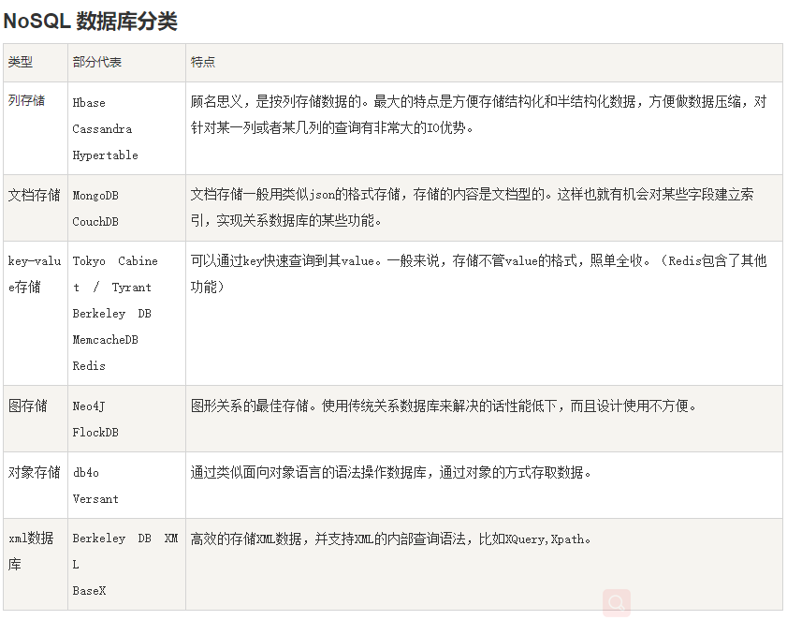Click "Hbase" in the representatives column
Viewport: 787px width, 620px height.
coord(89,103)
